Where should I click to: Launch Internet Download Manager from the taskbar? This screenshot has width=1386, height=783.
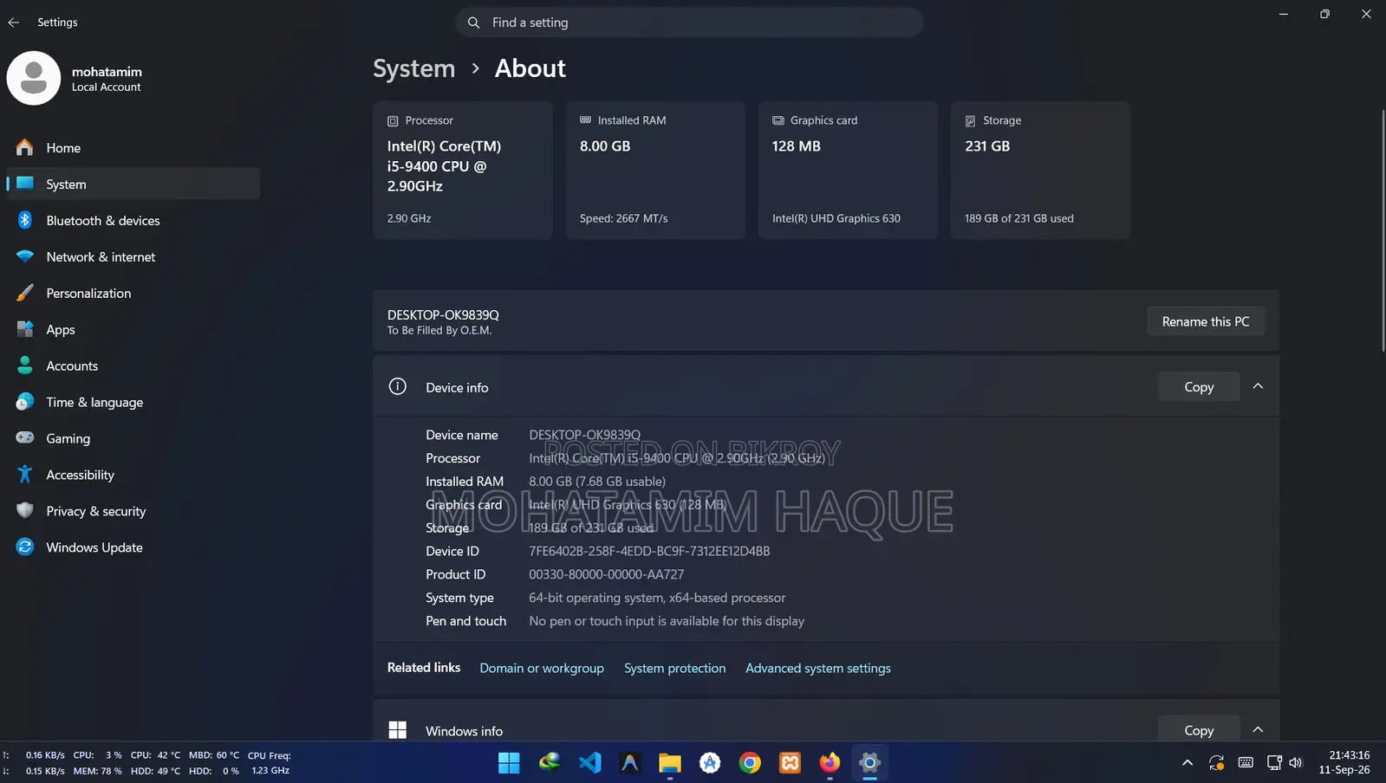550,762
